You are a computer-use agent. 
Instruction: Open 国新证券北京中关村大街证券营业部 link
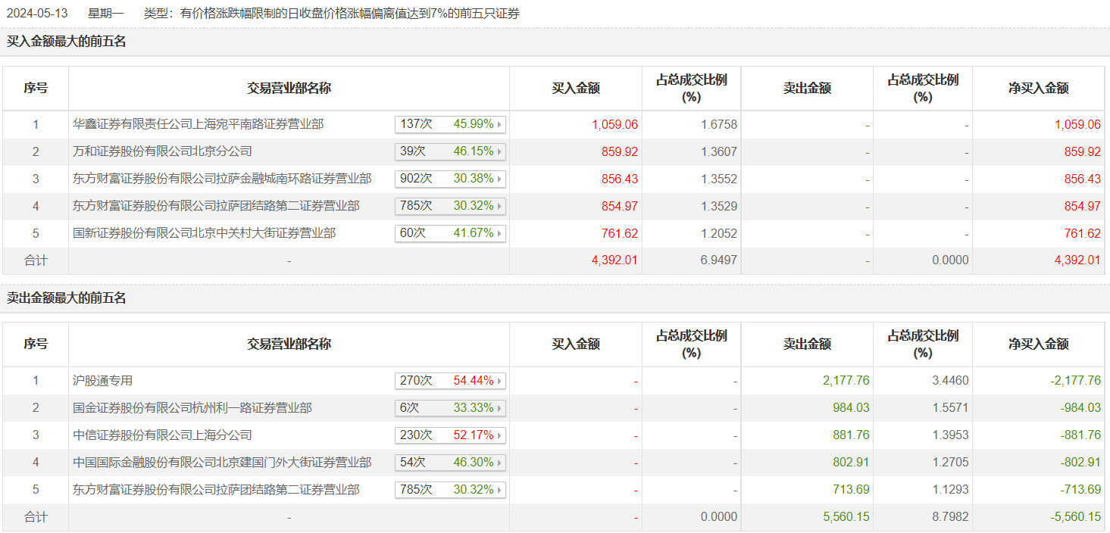click(204, 233)
